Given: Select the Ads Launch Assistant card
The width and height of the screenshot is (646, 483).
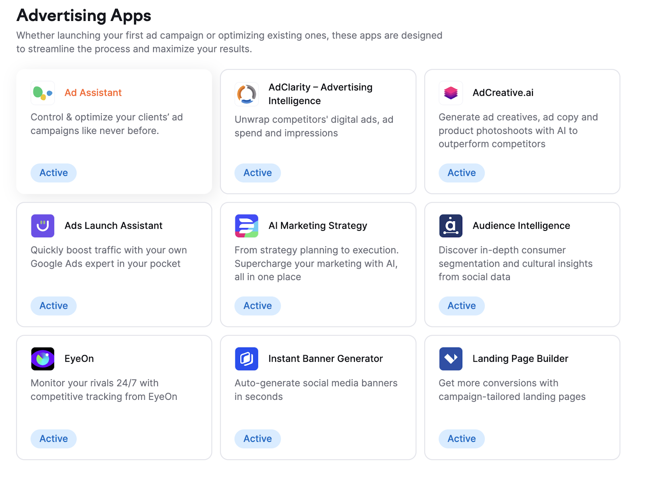Looking at the screenshot, I should pos(113,264).
